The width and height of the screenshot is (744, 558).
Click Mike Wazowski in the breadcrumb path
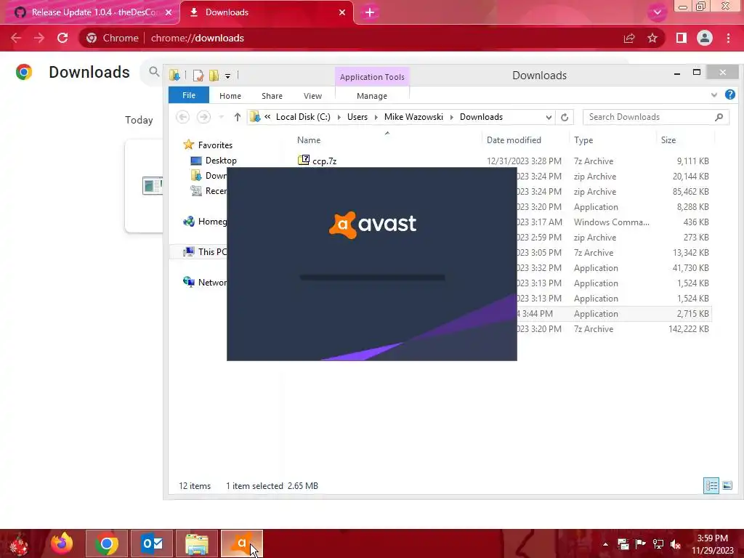[x=413, y=117]
